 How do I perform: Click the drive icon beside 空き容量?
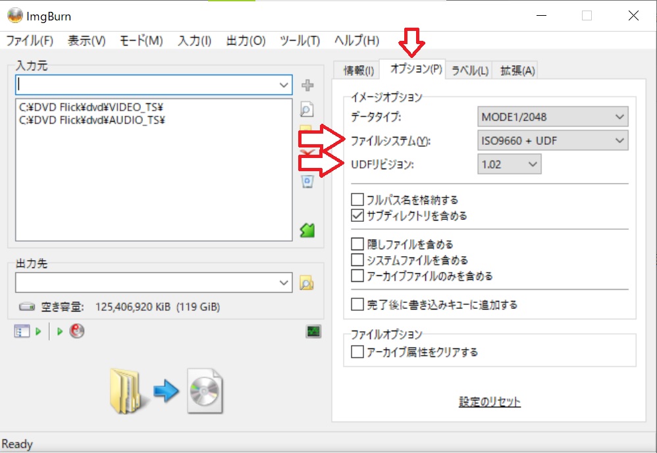point(27,307)
